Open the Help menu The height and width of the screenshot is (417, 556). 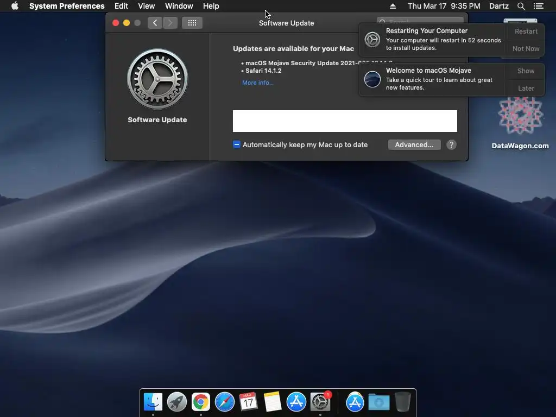point(211,6)
